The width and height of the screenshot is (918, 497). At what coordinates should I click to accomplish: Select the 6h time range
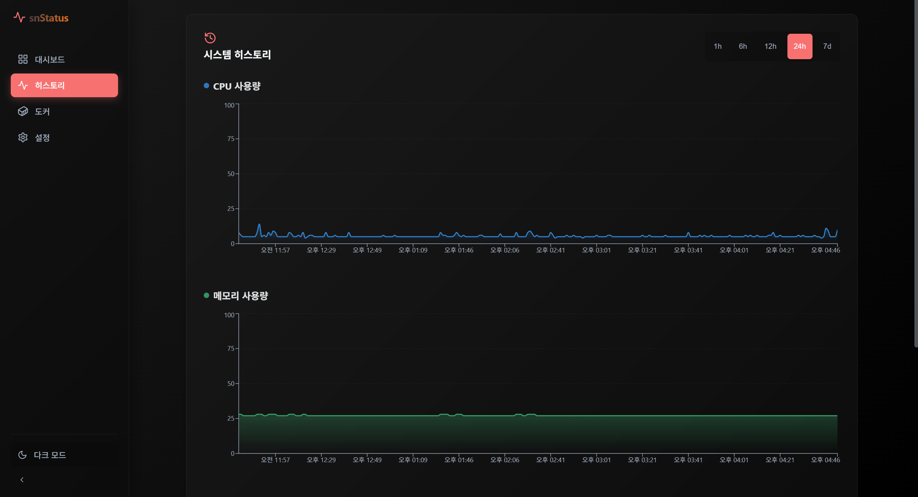pyautogui.click(x=743, y=46)
